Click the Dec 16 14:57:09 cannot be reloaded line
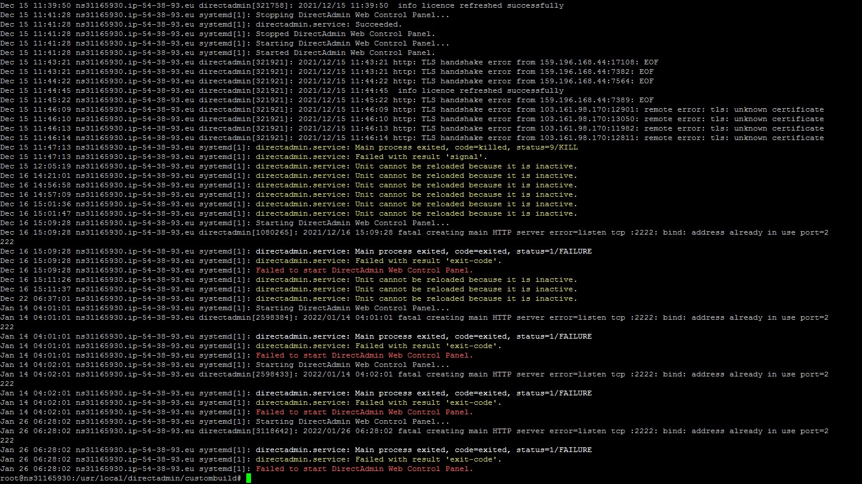The width and height of the screenshot is (862, 484). 289,194
